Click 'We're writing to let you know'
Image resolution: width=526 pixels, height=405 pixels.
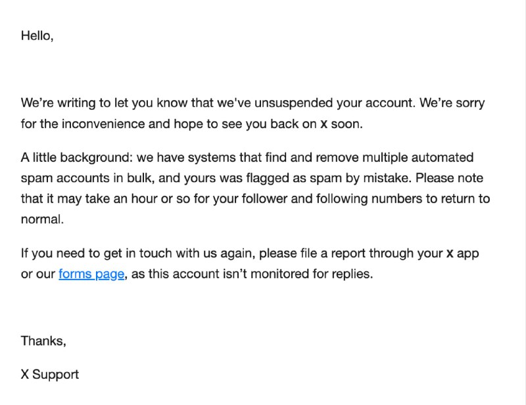(x=104, y=103)
